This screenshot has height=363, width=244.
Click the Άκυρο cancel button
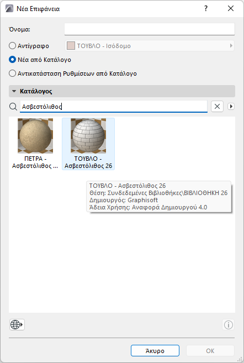point(155,351)
